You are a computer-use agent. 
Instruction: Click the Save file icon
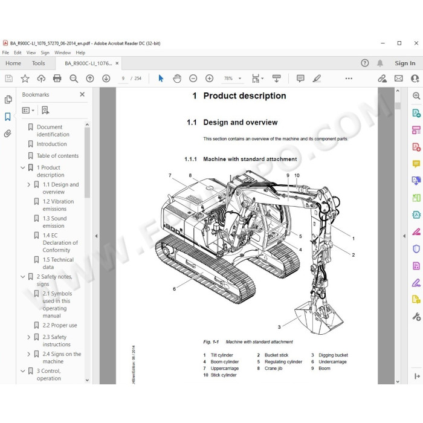click(x=8, y=79)
